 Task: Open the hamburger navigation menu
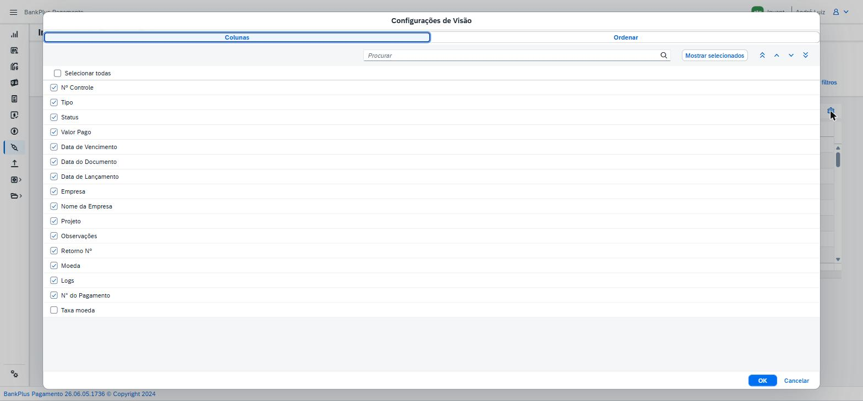tap(13, 12)
